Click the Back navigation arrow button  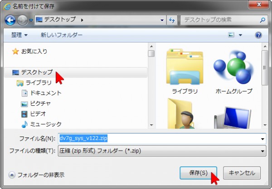pos(10,20)
